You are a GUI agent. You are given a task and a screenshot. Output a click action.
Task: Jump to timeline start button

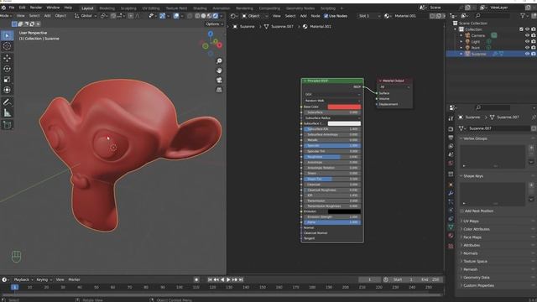click(210, 279)
